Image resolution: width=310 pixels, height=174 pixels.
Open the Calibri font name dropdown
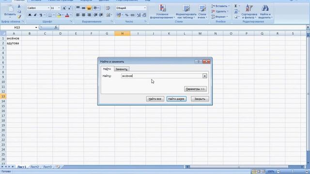click(x=48, y=8)
